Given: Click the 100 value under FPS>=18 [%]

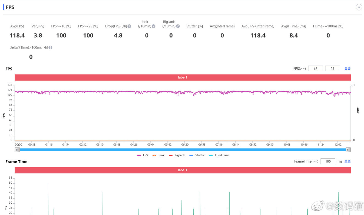Looking at the screenshot, I should tap(61, 35).
